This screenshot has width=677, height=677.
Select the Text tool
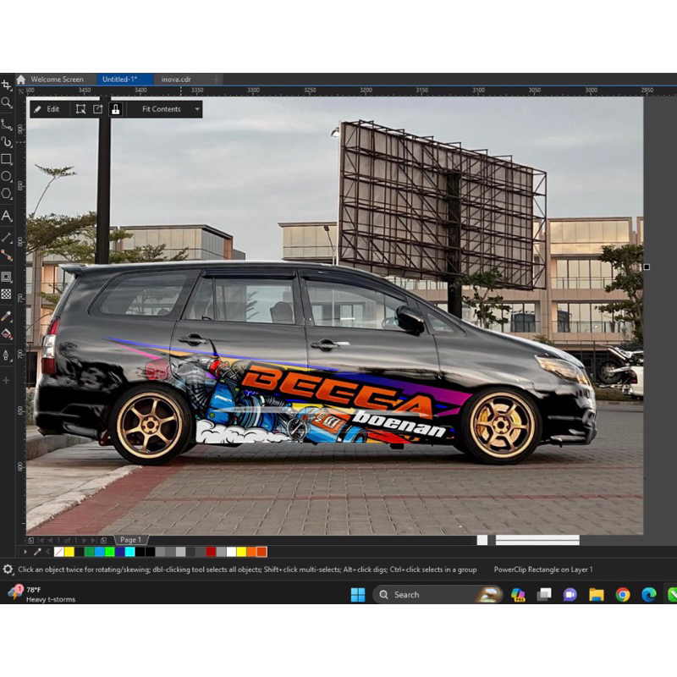[7, 216]
